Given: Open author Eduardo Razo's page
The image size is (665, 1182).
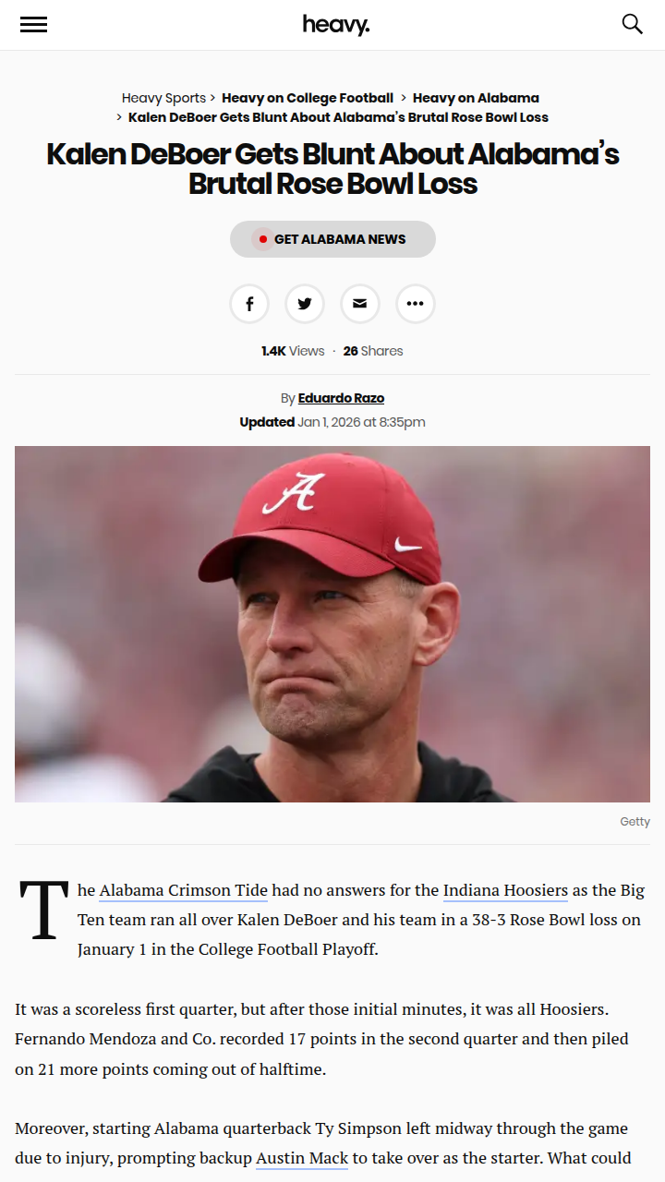Looking at the screenshot, I should [x=341, y=398].
